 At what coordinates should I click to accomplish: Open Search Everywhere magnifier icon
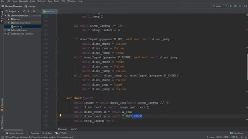[x=245, y=6]
